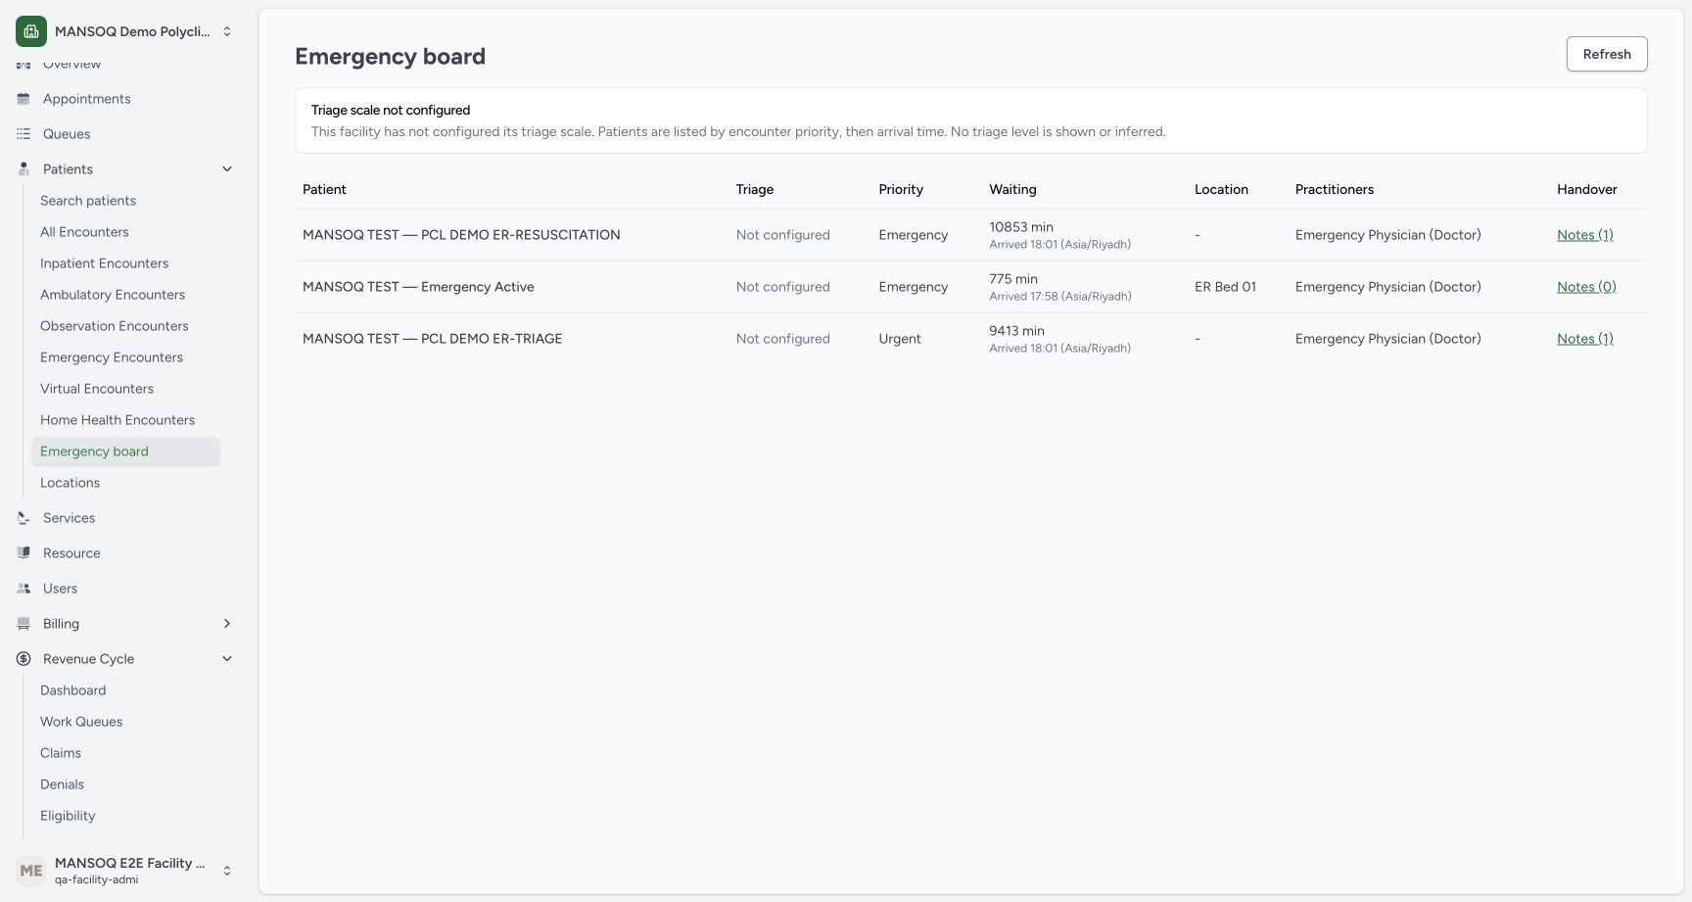Open the facility switcher dropdown arrows
This screenshot has height=902, width=1692.
point(227,31)
